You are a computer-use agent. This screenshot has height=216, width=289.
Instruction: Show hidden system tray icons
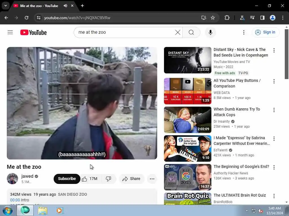[x=247, y=211]
